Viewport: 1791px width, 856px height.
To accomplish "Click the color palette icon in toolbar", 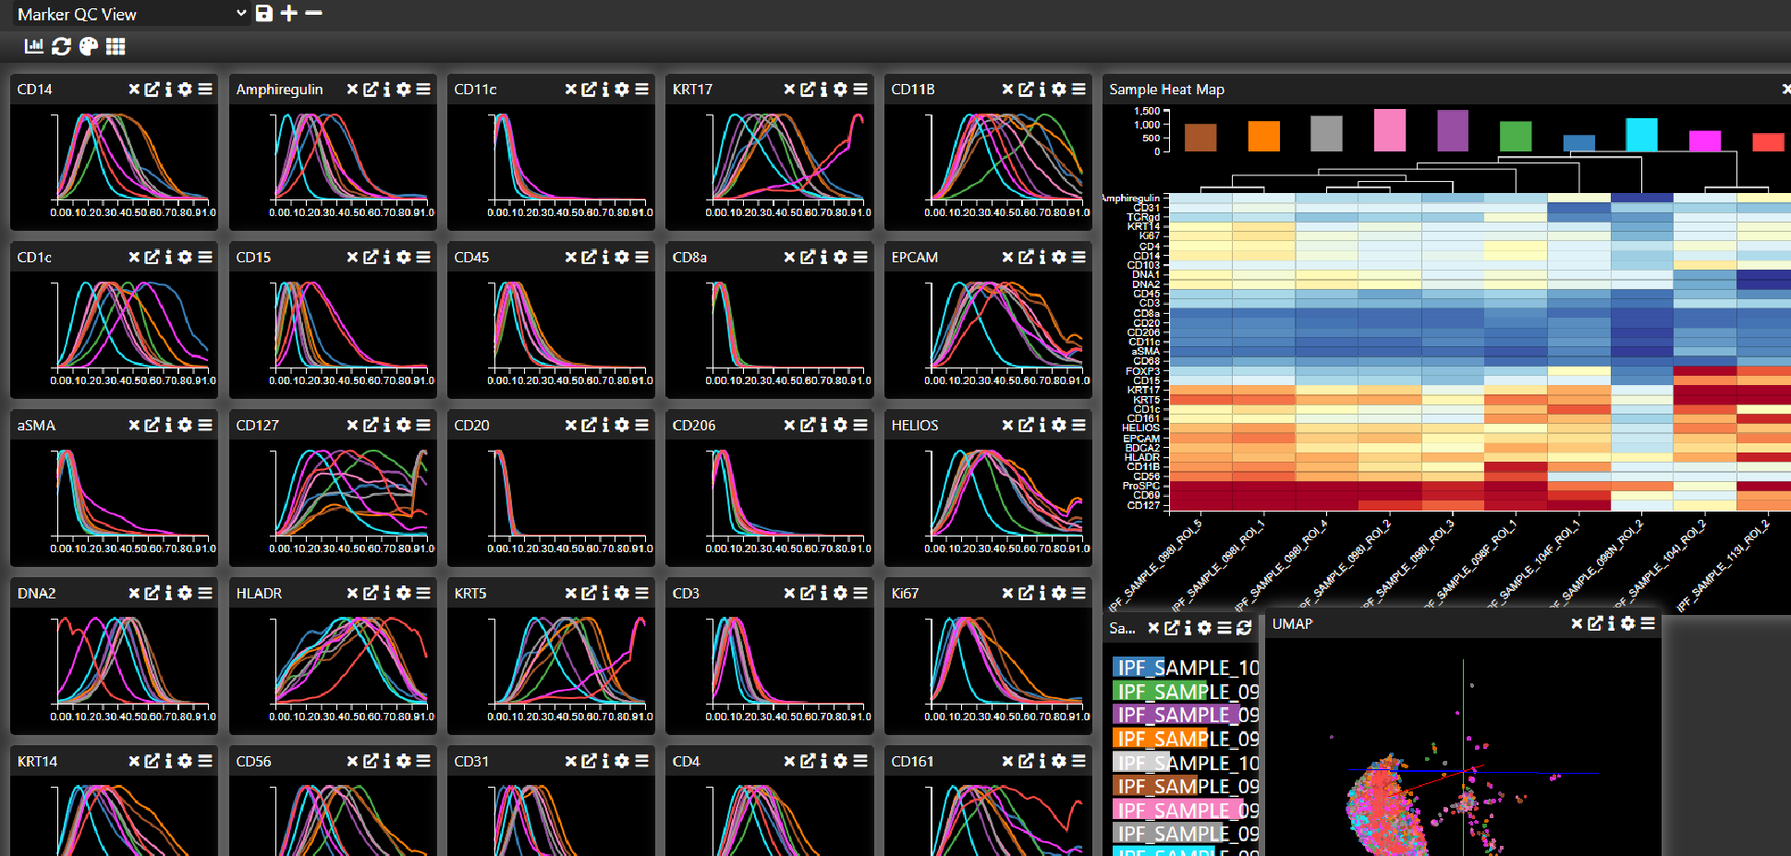I will click(x=89, y=46).
